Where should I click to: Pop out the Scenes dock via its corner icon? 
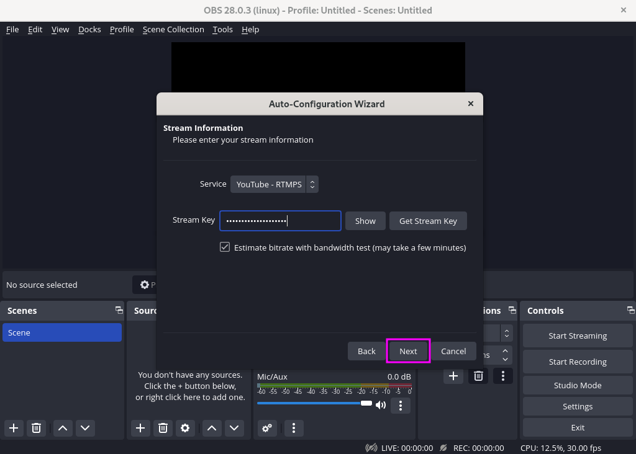point(118,310)
